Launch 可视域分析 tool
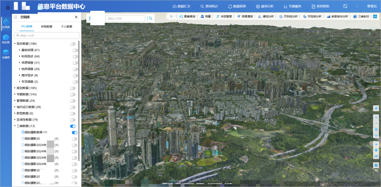This screenshot has height=187, width=381. pyautogui.click(x=312, y=17)
